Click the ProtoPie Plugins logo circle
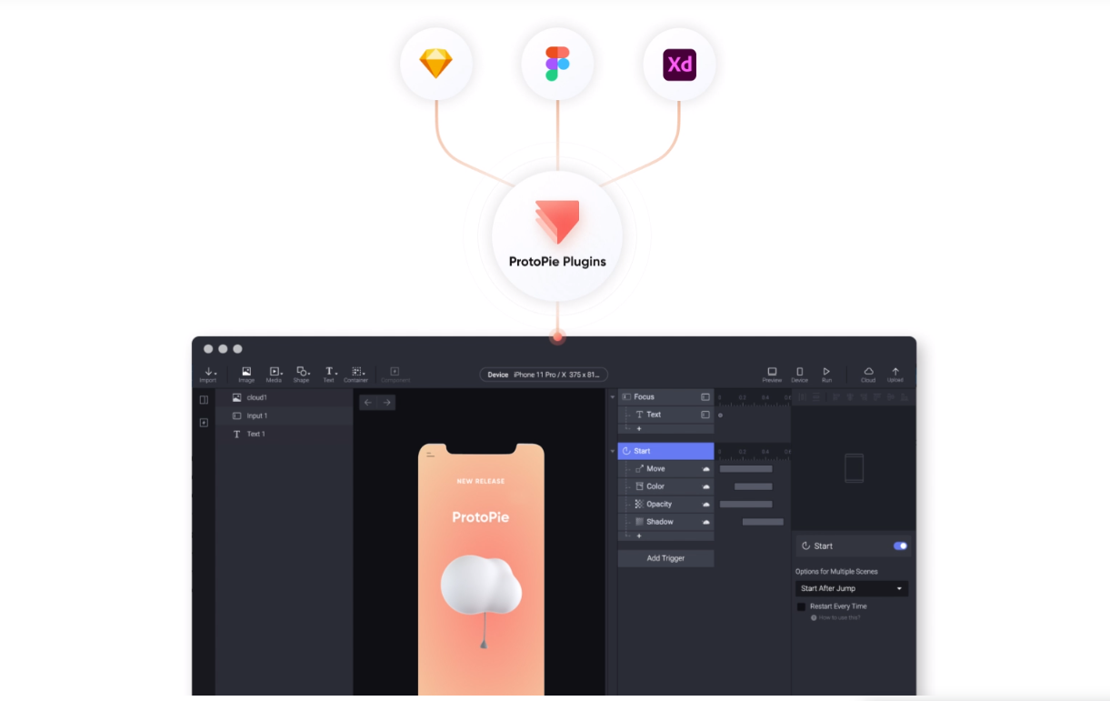This screenshot has width=1110, height=701. point(557,236)
